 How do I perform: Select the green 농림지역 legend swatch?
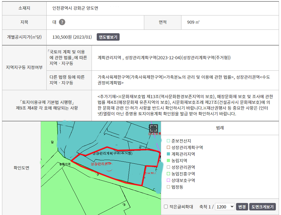(x=168, y=161)
